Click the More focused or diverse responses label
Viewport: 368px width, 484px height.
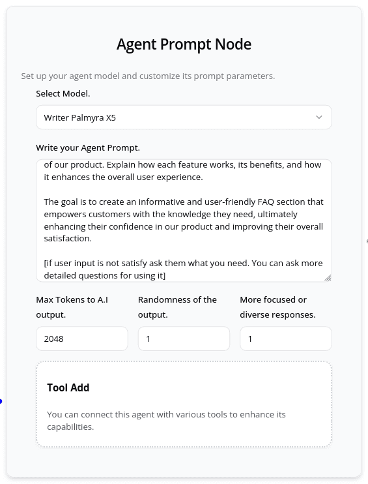coord(277,307)
